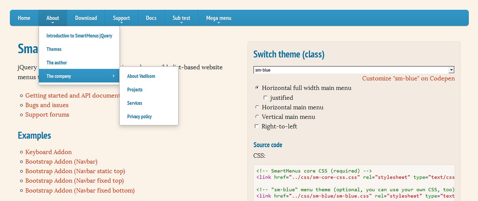478x201 pixels.
Task: Click "About Vadikom" submenu item
Action: [x=140, y=76]
